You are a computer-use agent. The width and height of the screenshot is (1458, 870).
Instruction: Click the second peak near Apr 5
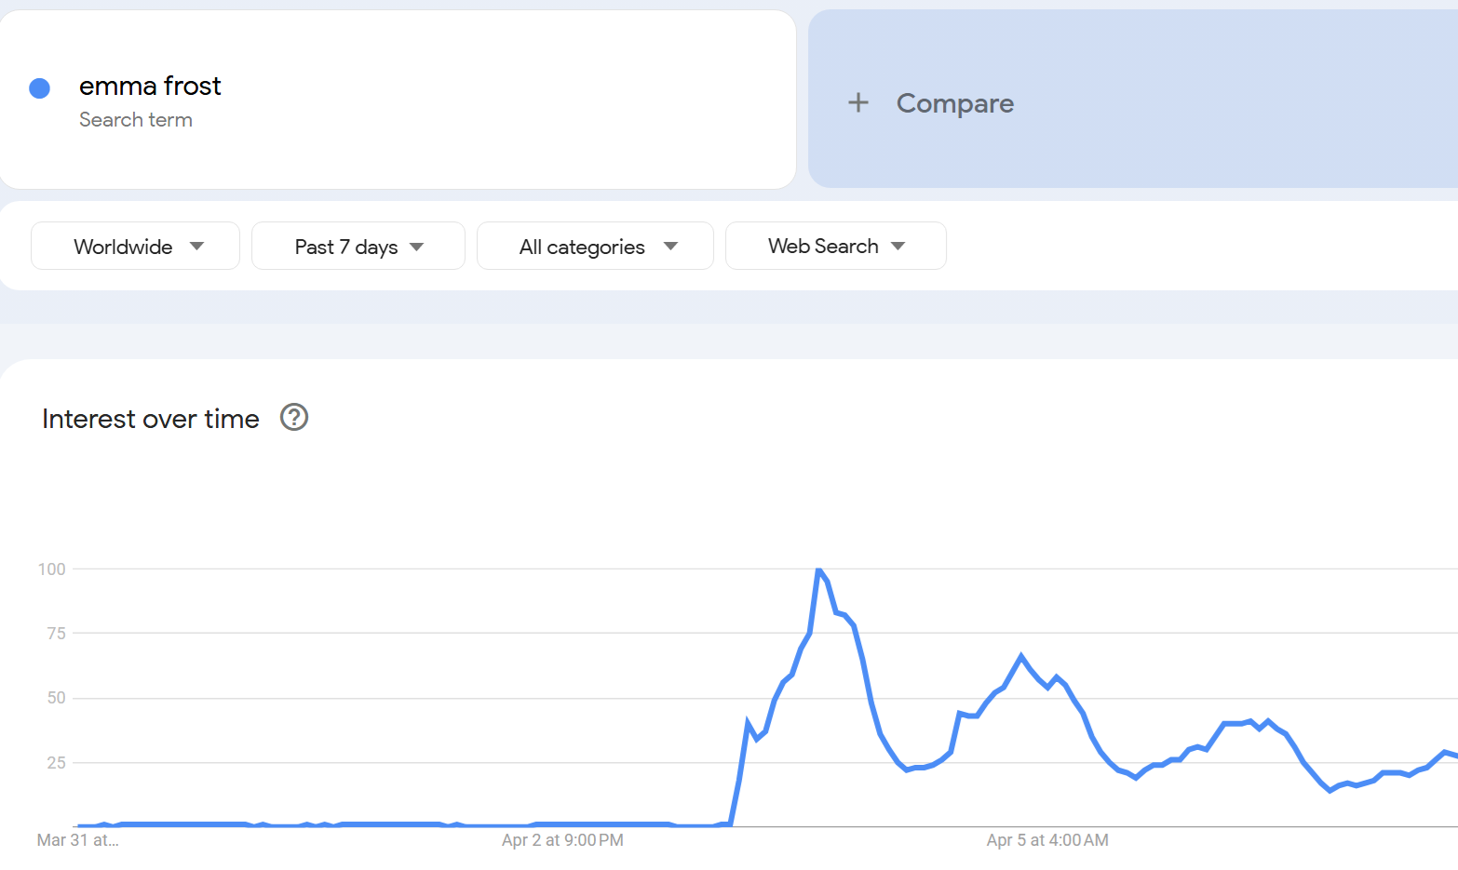coord(1021,656)
